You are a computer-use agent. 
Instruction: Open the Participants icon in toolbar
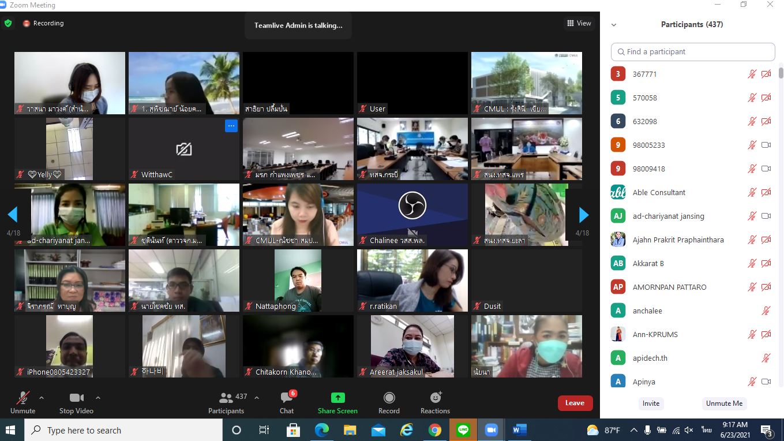226,398
